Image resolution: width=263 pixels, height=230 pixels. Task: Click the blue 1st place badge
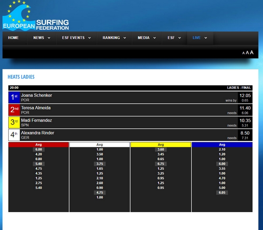[x=14, y=97]
